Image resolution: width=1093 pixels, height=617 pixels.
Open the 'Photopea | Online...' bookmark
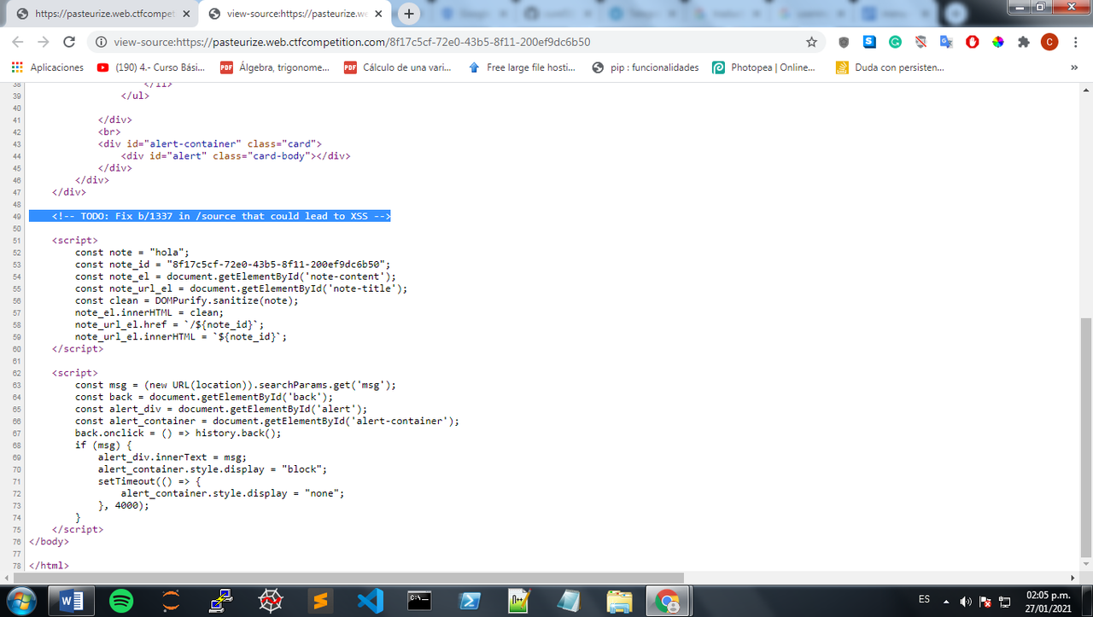click(765, 67)
